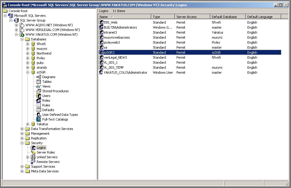This screenshot has width=291, height=188.
Task: Select the Meta Data Services folder
Action: (x=45, y=171)
